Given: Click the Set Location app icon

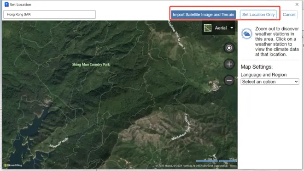Looking at the screenshot, I should pyautogui.click(x=6, y=5).
